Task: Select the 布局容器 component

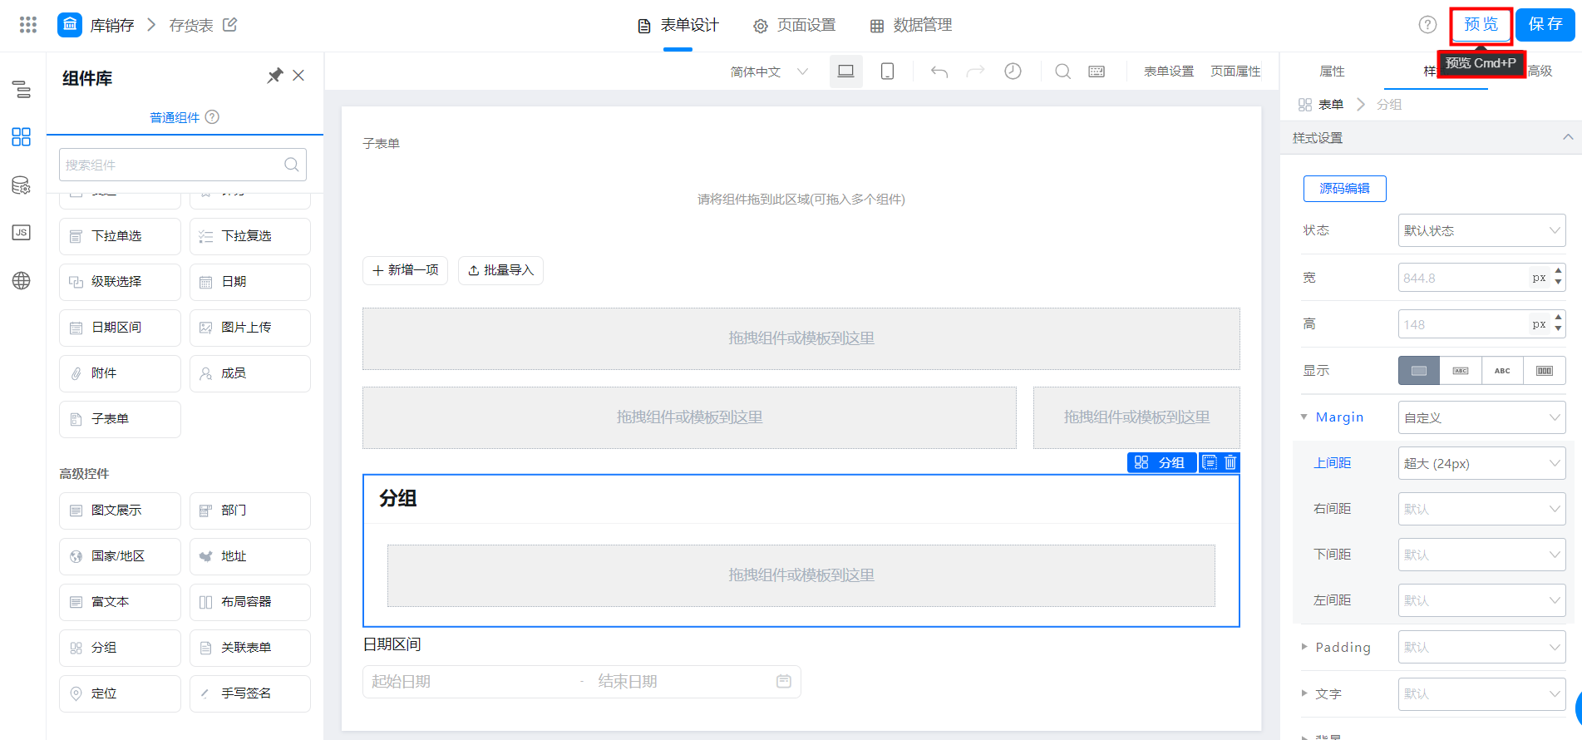Action: coord(250,602)
